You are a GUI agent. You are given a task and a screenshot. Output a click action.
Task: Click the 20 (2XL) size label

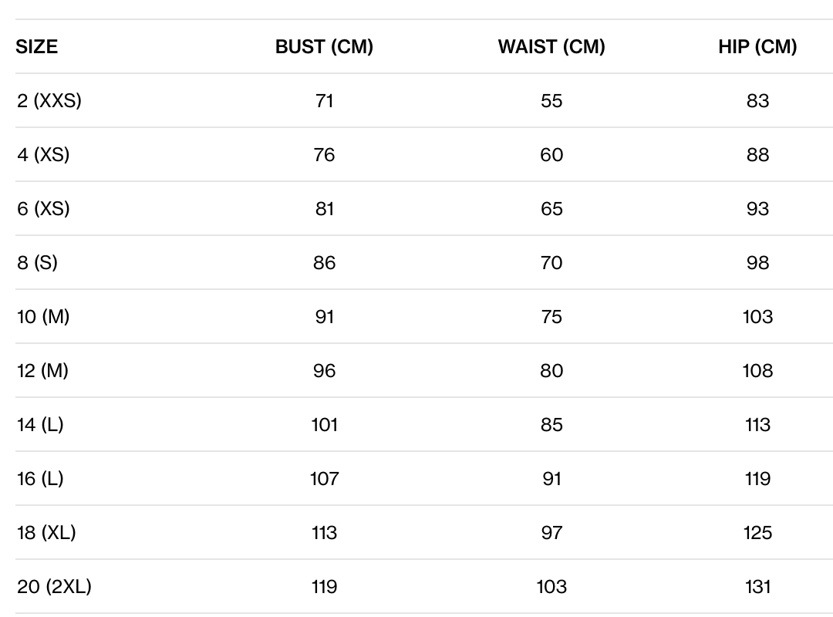tap(54, 587)
